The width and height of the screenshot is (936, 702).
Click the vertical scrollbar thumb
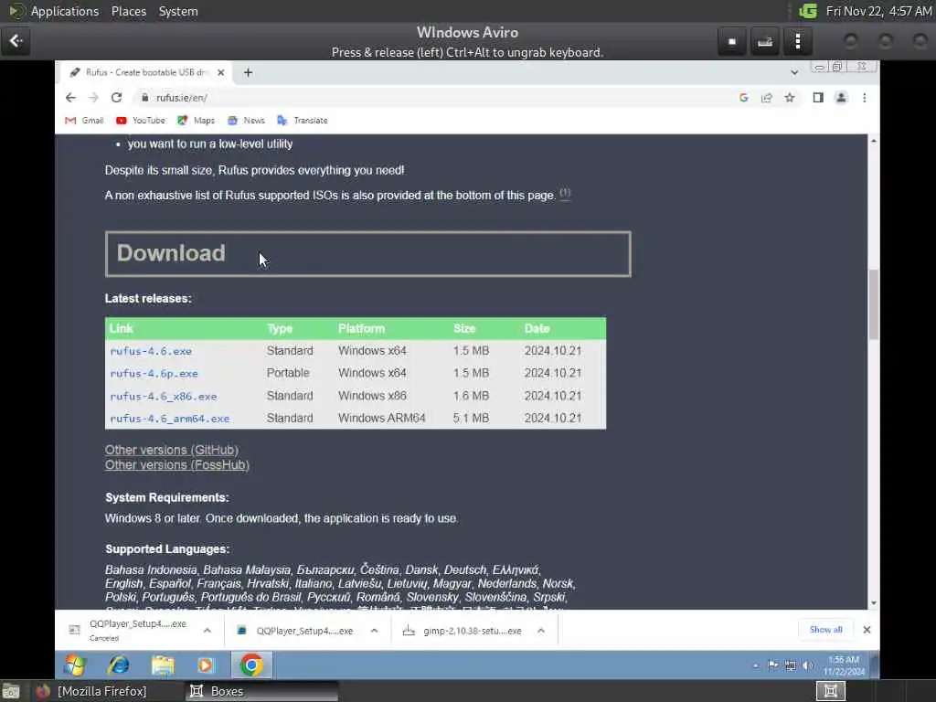(873, 304)
